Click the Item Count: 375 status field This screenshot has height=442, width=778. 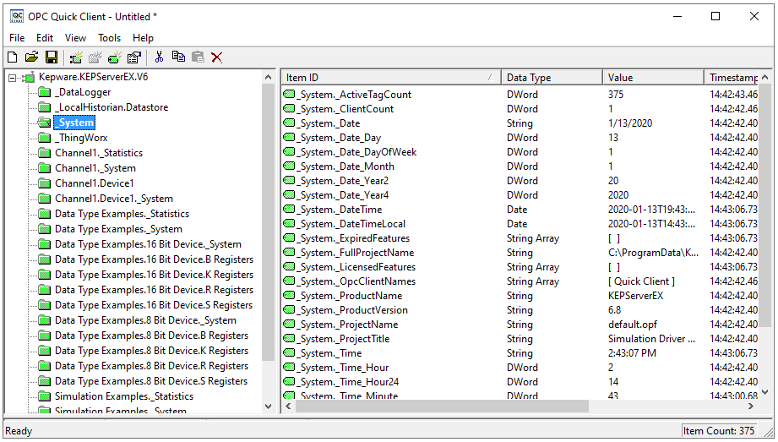[x=719, y=430]
